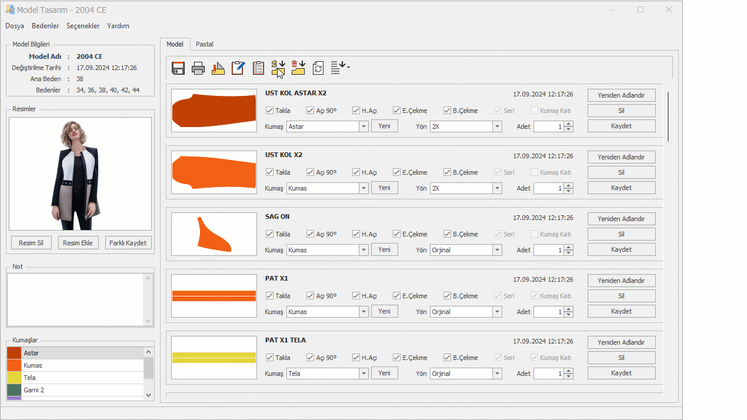Click the folder with trash can icon

coord(298,68)
